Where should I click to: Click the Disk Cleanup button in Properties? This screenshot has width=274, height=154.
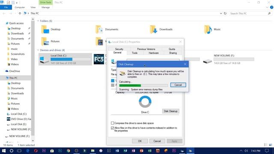click(x=170, y=111)
